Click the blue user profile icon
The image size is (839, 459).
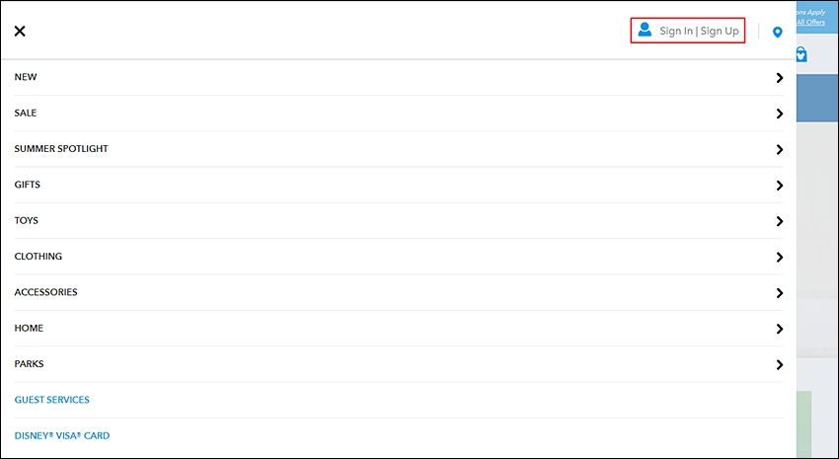(x=645, y=30)
